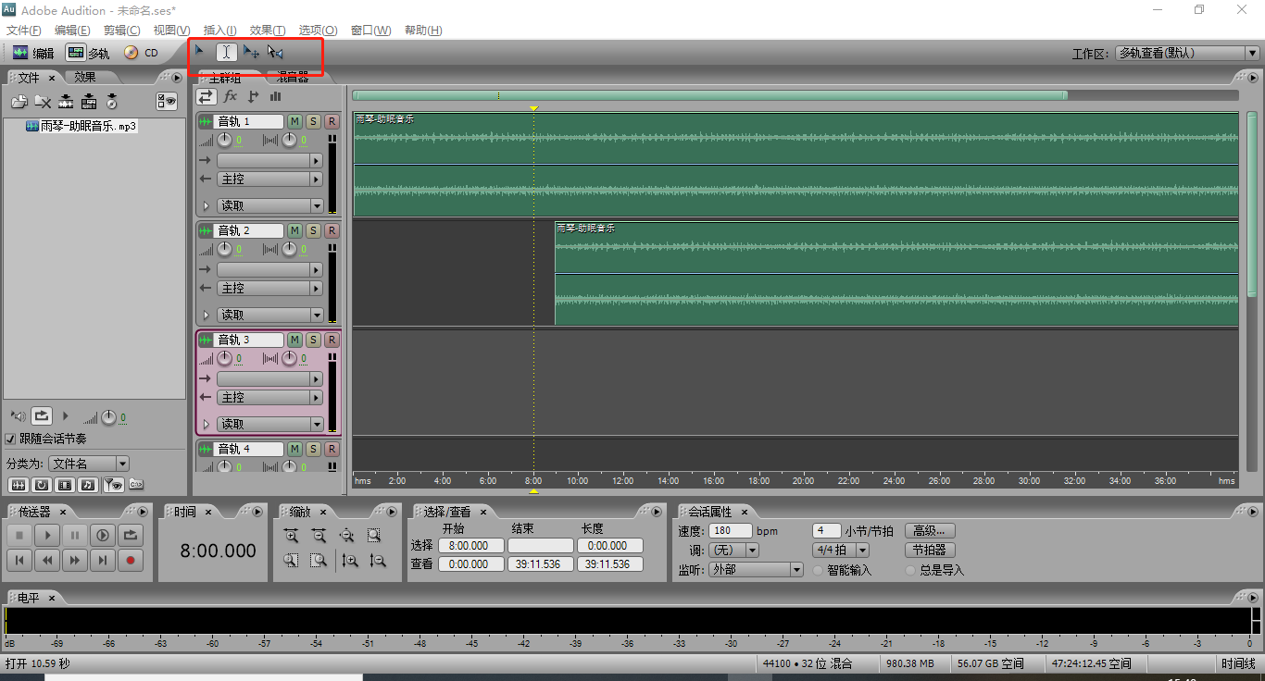This screenshot has width=1265, height=681.
Task: Click the Import File folder icon
Action: point(19,102)
